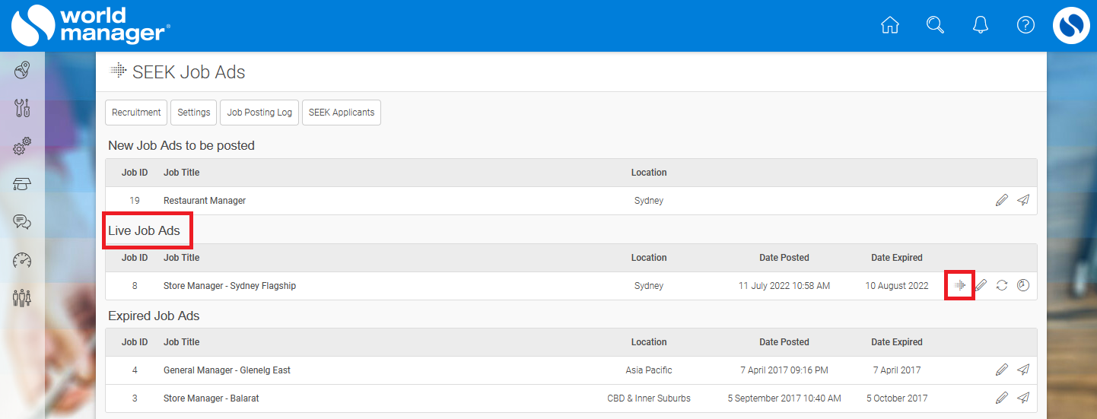This screenshot has width=1097, height=419.
Task: Open graduation cap training sidebar icon
Action: point(22,184)
